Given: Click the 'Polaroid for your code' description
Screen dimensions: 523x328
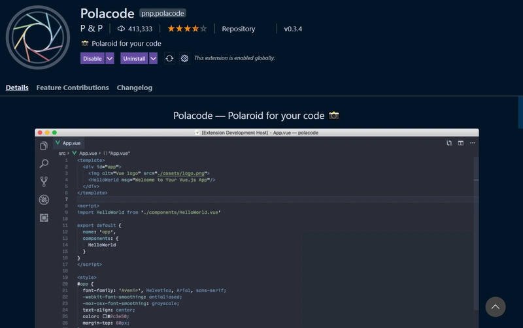Looking at the screenshot, I should (126, 44).
